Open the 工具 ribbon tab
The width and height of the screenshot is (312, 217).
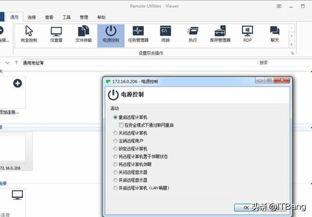[66, 18]
